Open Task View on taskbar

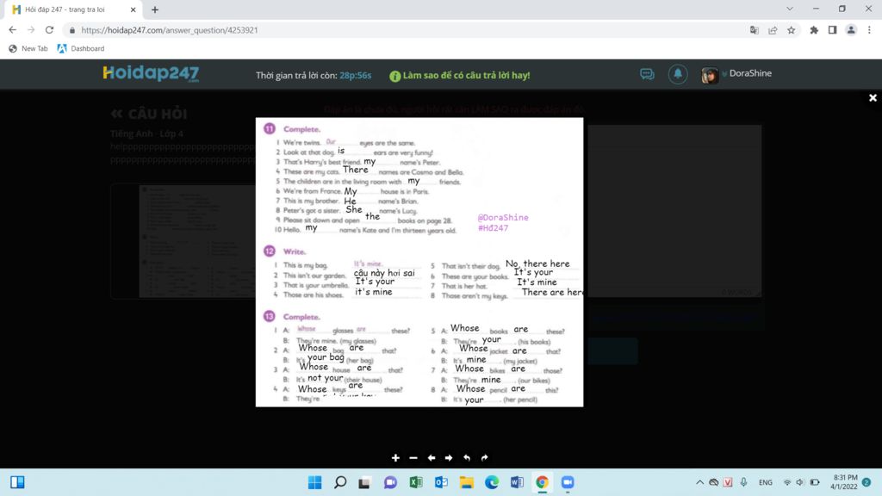[364, 482]
